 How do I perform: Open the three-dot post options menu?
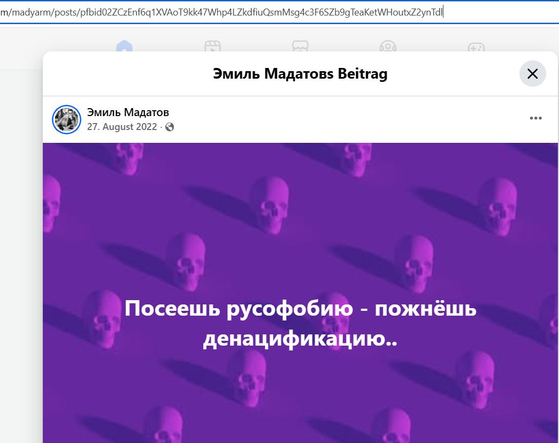(x=535, y=118)
